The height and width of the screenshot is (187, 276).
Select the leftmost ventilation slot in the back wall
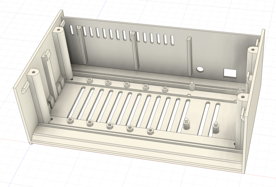click(72, 30)
